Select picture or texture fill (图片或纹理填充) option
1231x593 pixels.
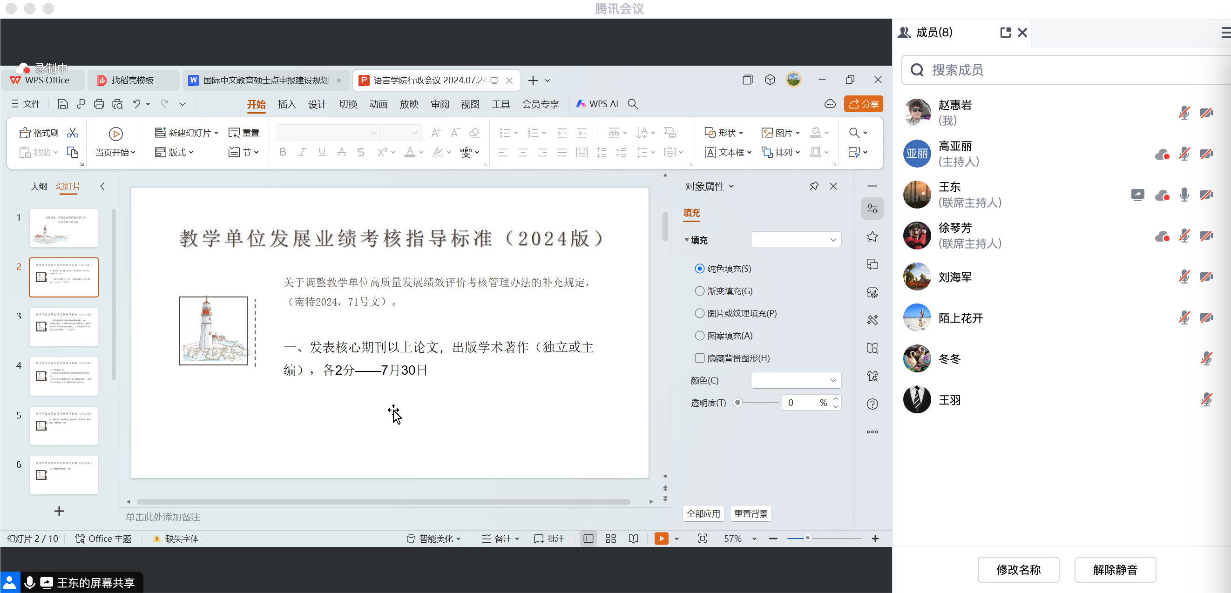[x=700, y=313]
